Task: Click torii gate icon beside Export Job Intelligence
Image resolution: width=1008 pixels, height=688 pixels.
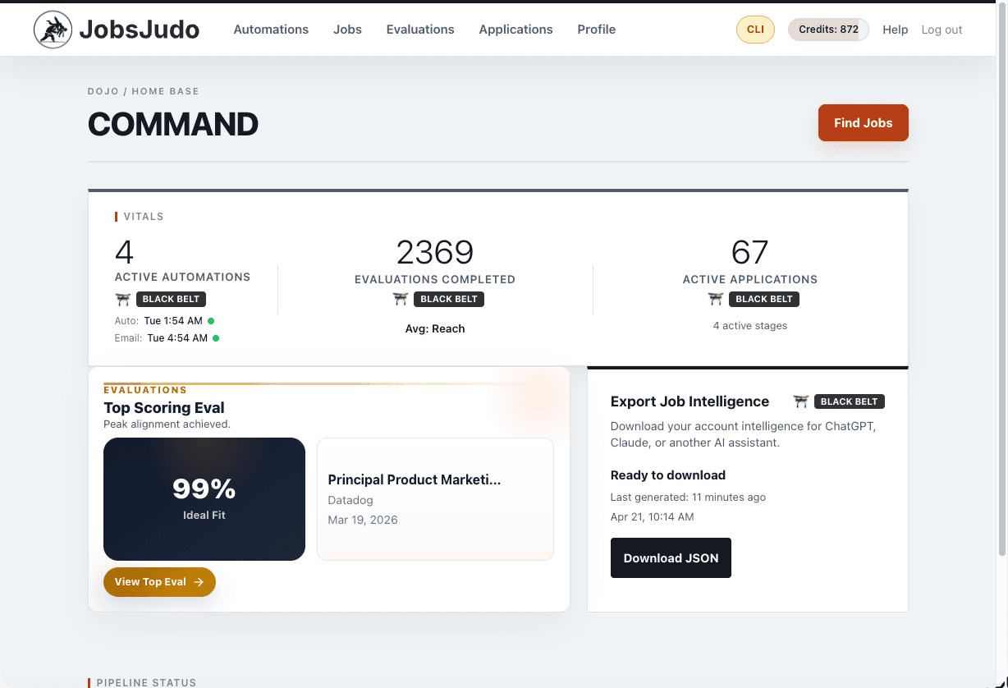Action: click(x=801, y=401)
